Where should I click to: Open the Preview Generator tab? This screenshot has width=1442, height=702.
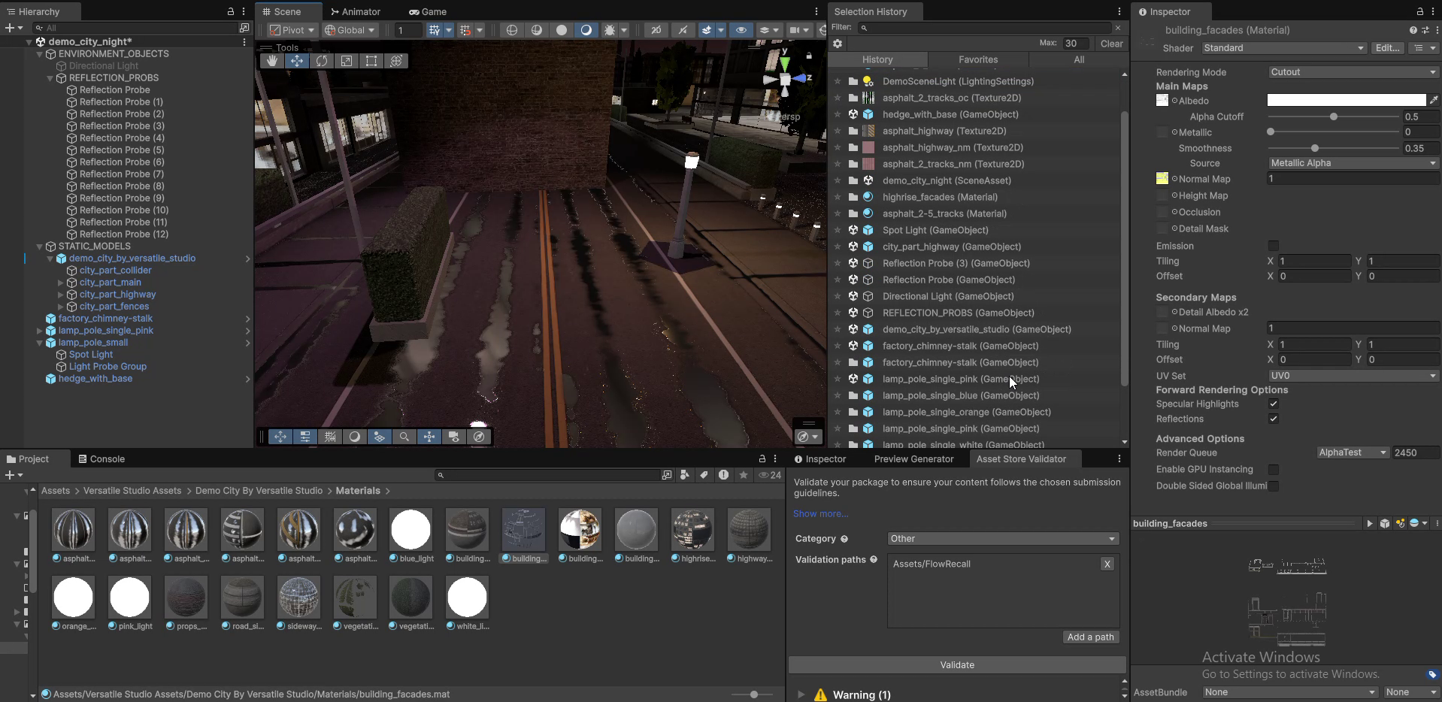point(913,458)
